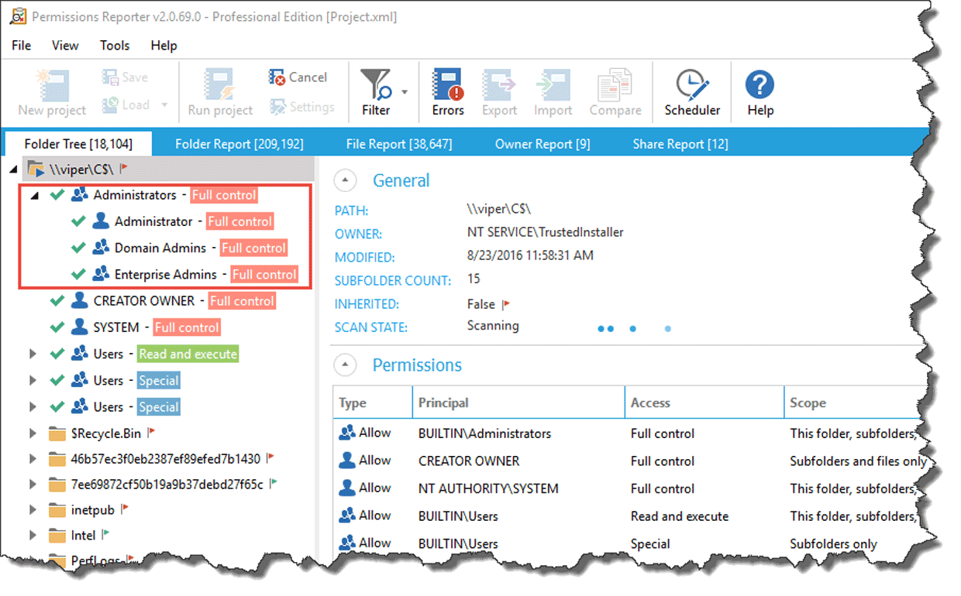Click the Save toolbar icon
This screenshot has width=961, height=596.
111,77
